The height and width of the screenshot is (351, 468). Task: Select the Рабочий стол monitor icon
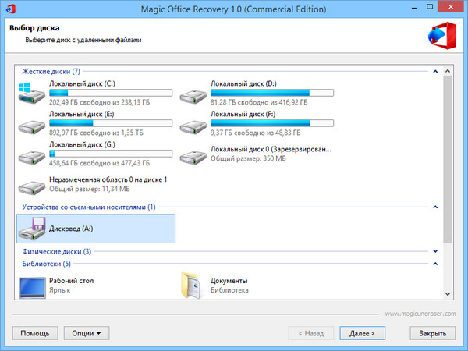point(32,288)
